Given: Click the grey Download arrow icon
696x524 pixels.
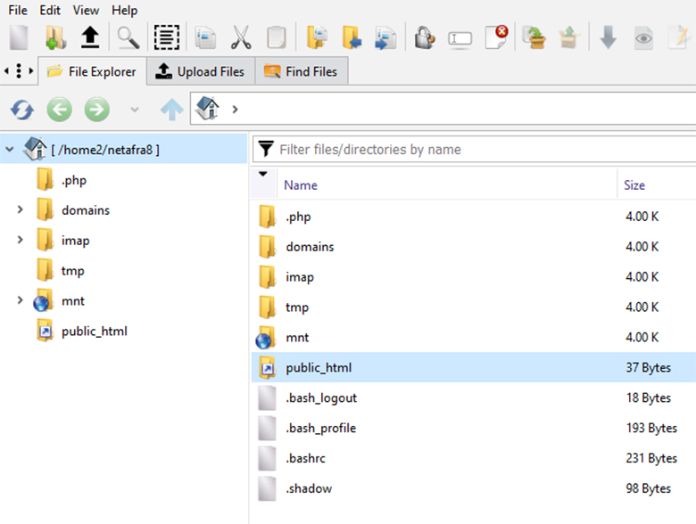Looking at the screenshot, I should (x=609, y=37).
